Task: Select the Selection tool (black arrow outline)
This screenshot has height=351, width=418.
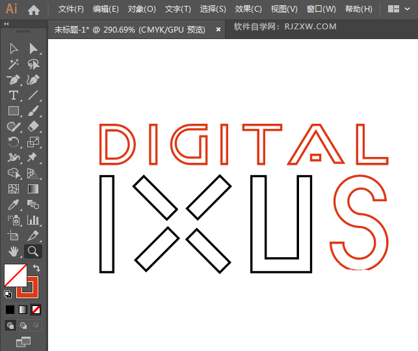Action: click(x=14, y=49)
